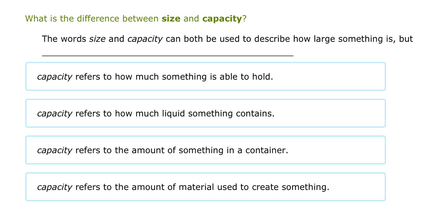
Task: Choose answer "how much liquid something contains"
Action: click(205, 113)
